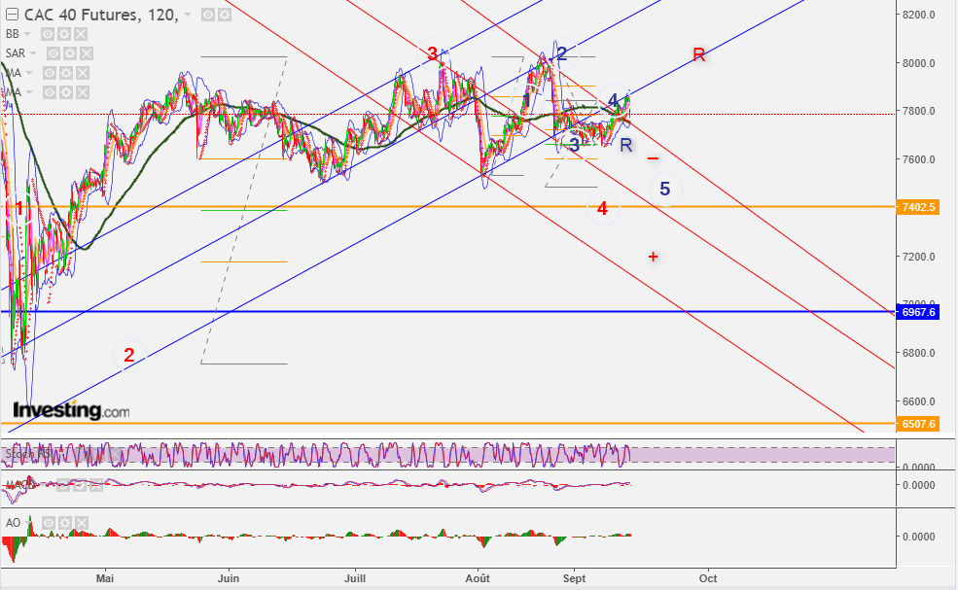Click the Juill label on time axis

[x=356, y=577]
